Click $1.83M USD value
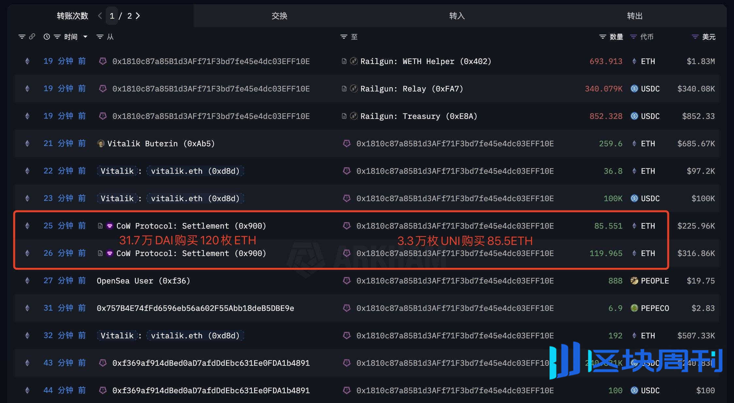Image resolution: width=734 pixels, height=403 pixels. click(x=701, y=61)
